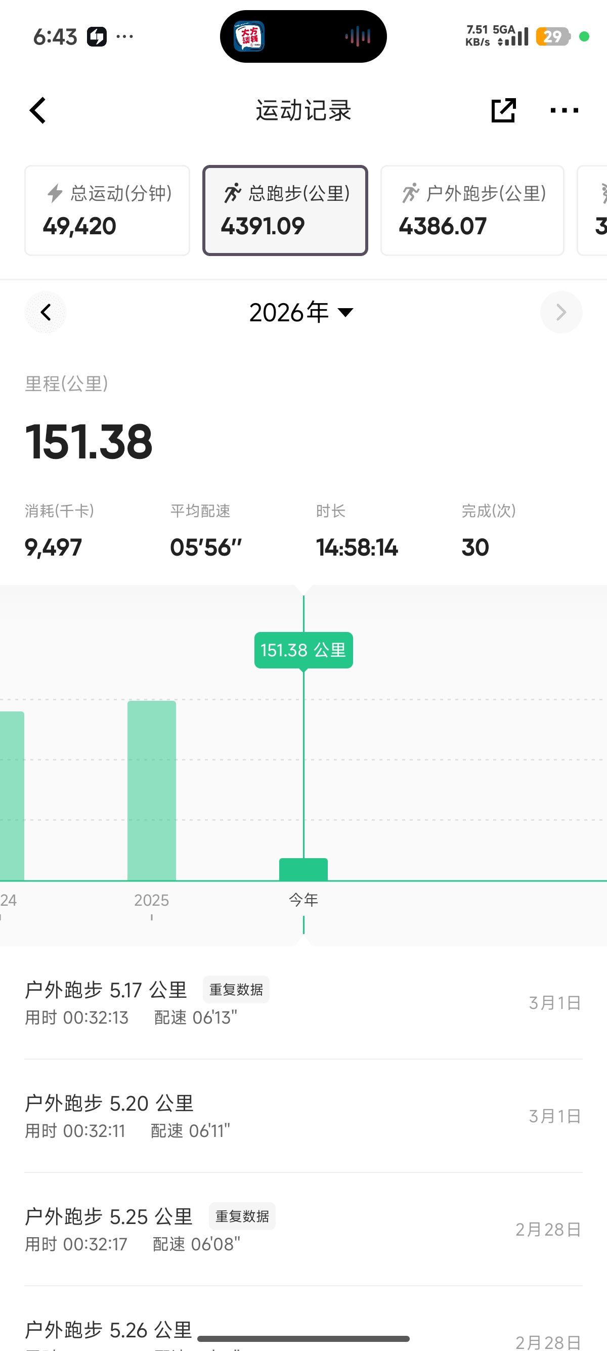Tap 配速 06'11" on the 5.20 公里 run

pos(191,1131)
